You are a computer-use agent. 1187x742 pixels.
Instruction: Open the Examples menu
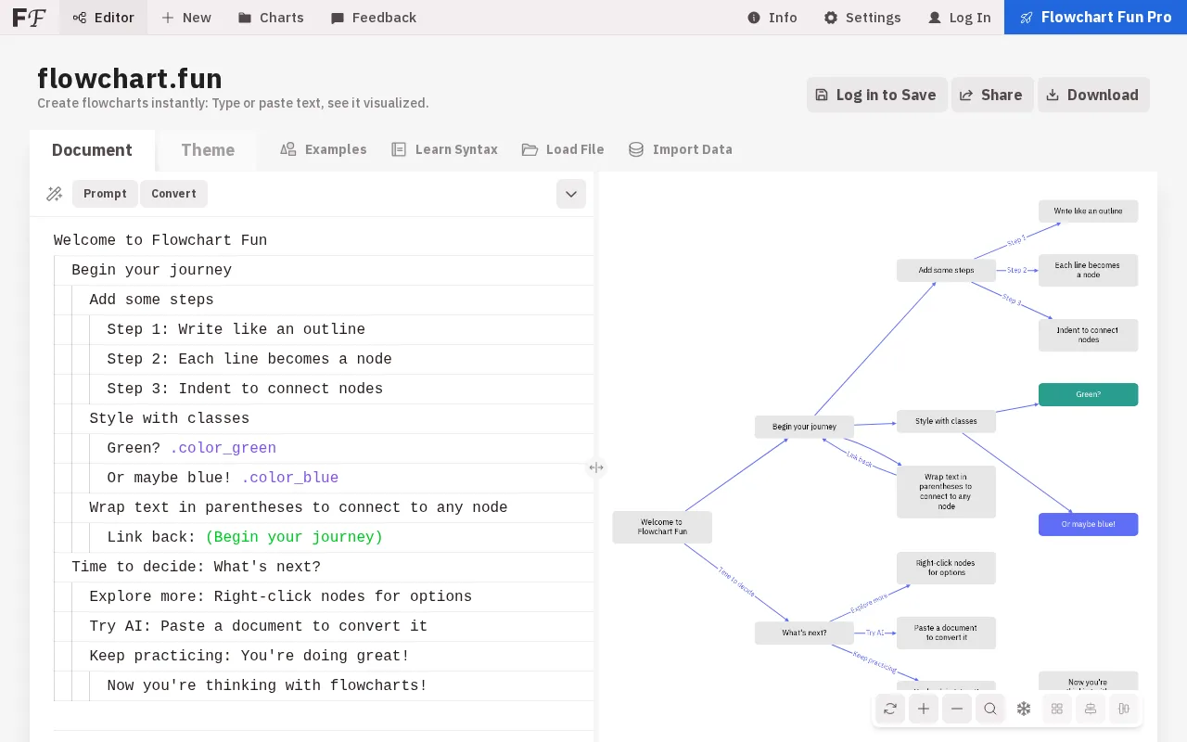[324, 149]
